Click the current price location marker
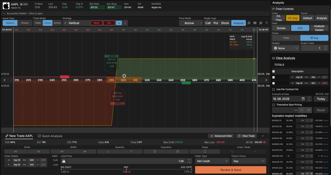This screenshot has width=331, height=175. [x=124, y=76]
